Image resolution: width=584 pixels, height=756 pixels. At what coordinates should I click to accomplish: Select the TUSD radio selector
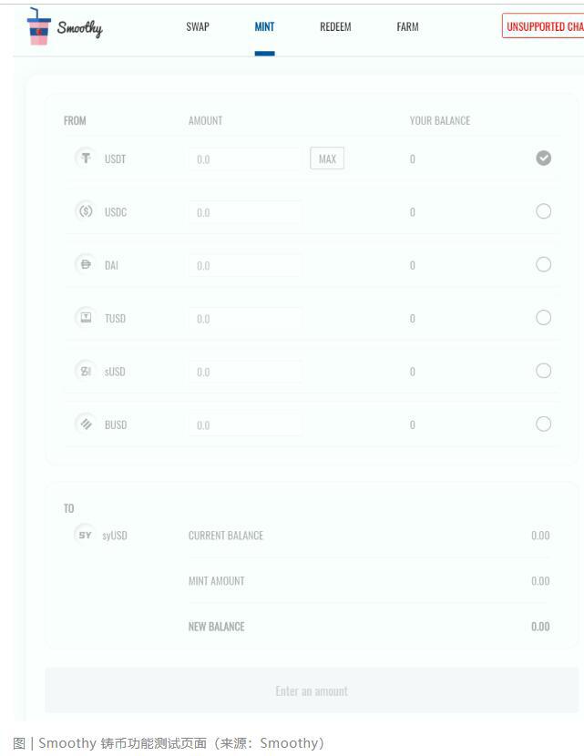click(x=544, y=317)
